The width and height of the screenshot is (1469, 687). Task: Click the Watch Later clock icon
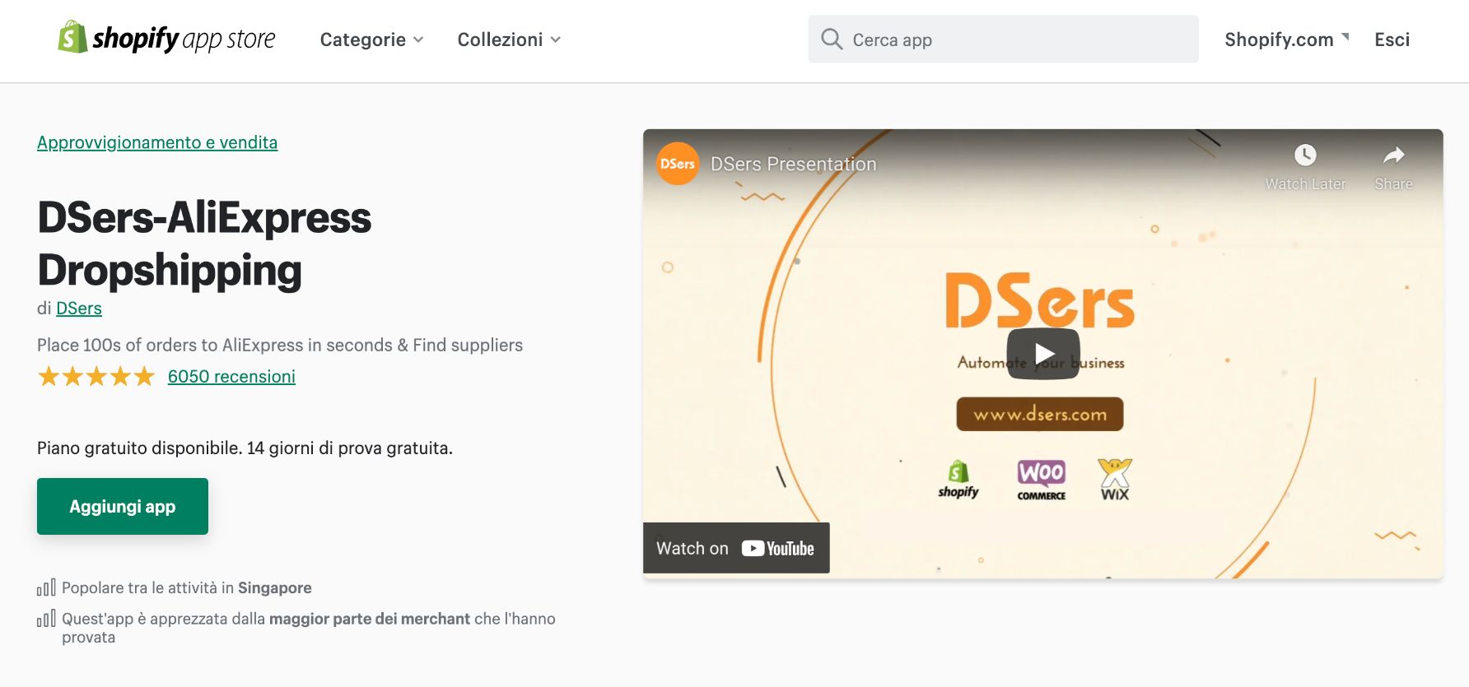[1305, 156]
